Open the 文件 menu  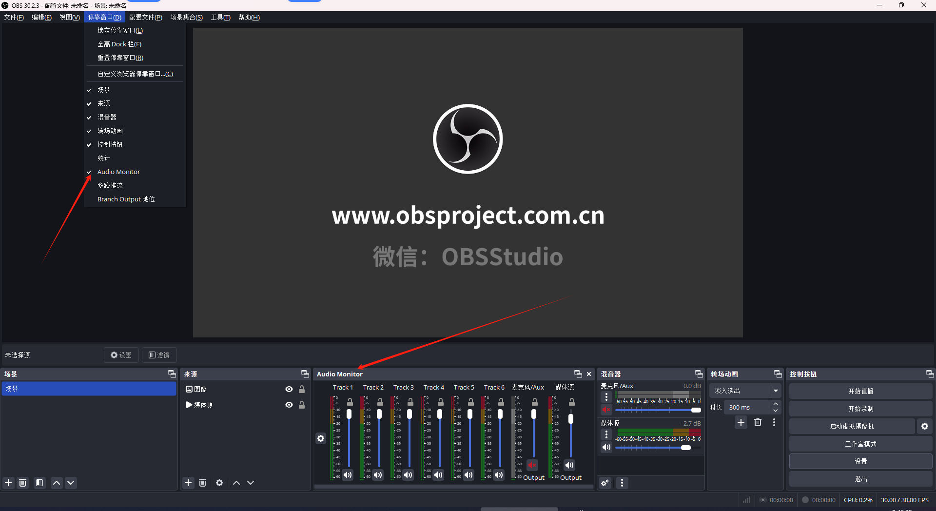click(x=14, y=17)
